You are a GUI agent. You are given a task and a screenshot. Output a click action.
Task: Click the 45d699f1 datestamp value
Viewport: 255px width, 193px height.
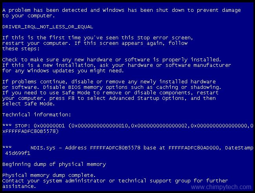[x=18, y=153]
